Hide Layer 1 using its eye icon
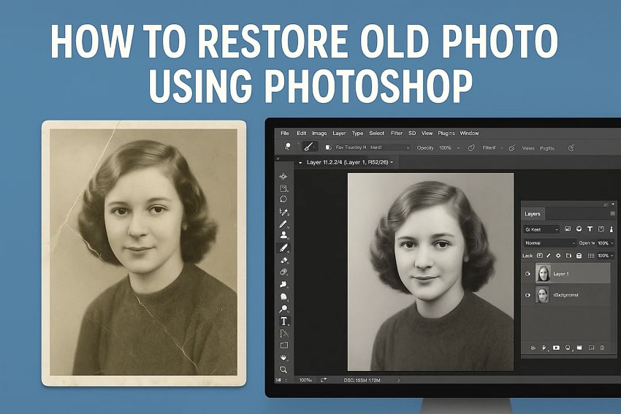This screenshot has width=621, height=414. pyautogui.click(x=527, y=274)
